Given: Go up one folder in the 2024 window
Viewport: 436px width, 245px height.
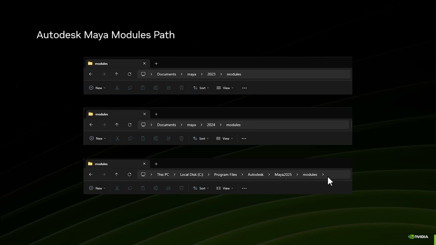Looking at the screenshot, I should (x=117, y=125).
